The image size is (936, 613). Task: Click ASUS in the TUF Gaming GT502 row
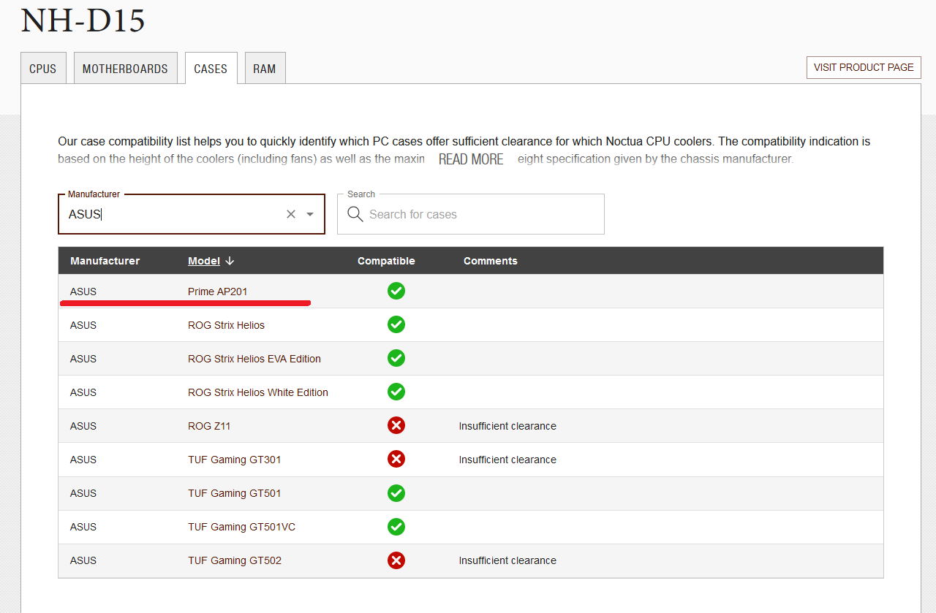[83, 560]
